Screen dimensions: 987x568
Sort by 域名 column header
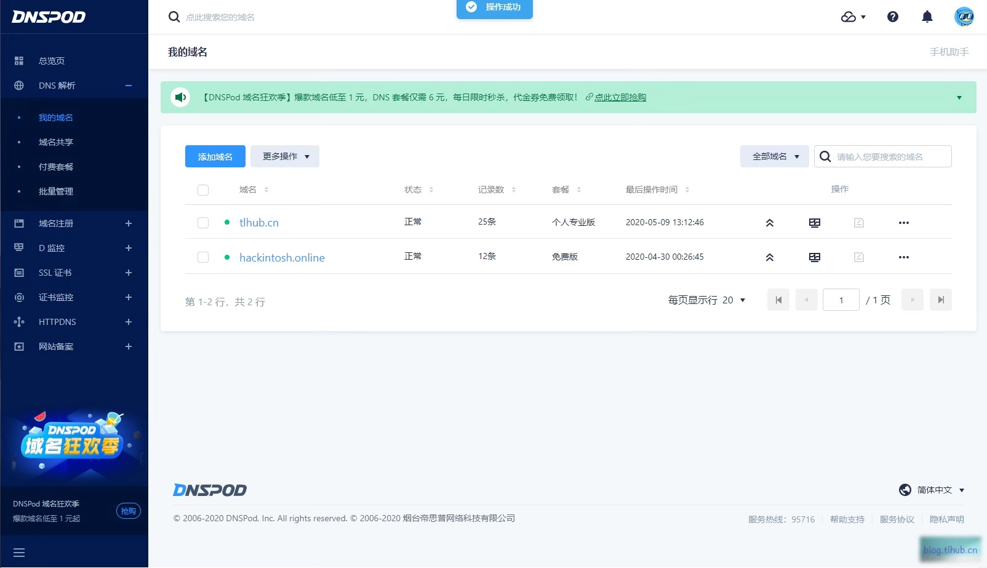click(254, 190)
